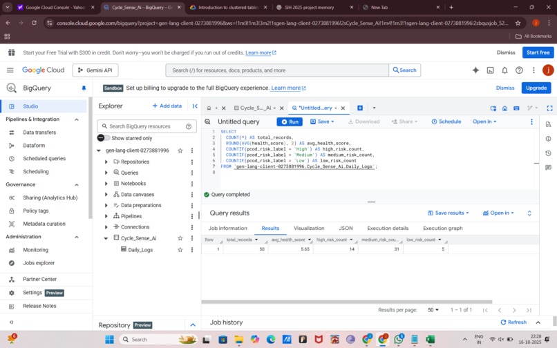Collapse the left navigation menu
Image resolution: width=557 pixels, height=348 pixels.
pos(11,322)
